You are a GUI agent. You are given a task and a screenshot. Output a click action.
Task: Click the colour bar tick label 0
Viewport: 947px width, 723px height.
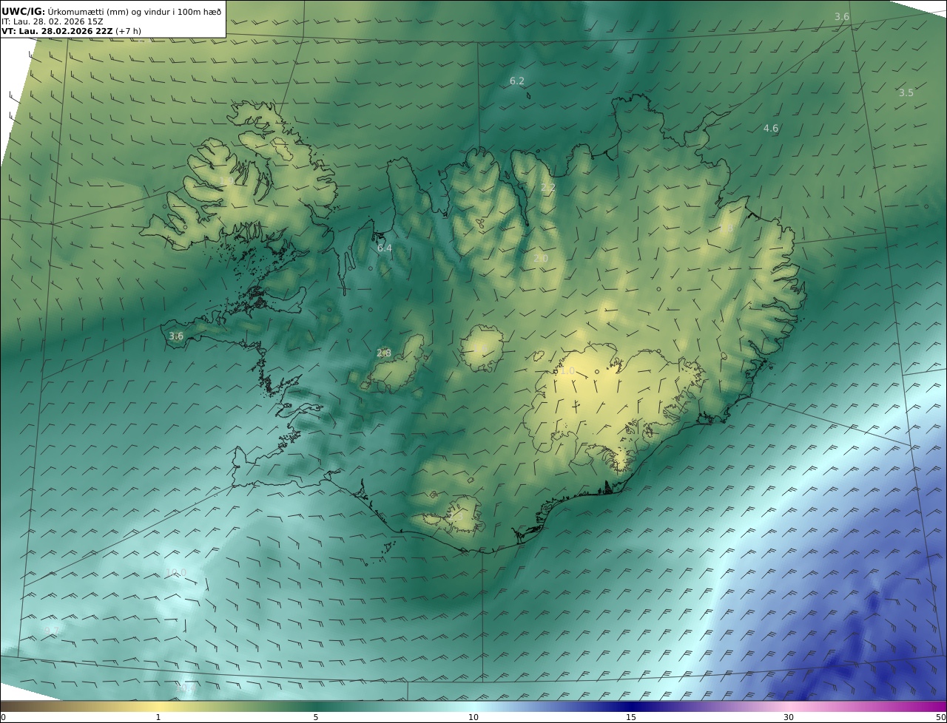(x=3, y=717)
